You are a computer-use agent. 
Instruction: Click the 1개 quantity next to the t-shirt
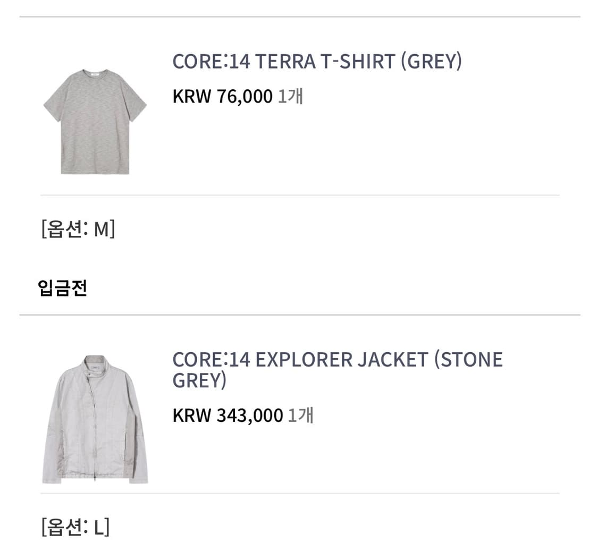[x=291, y=96]
